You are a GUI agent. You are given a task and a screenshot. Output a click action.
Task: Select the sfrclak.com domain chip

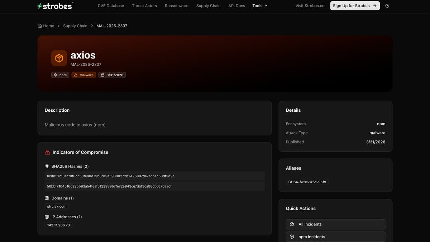pos(57,206)
